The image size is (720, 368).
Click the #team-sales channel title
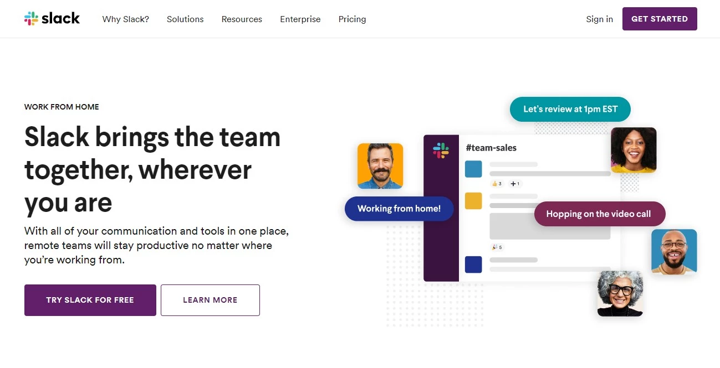(x=491, y=148)
